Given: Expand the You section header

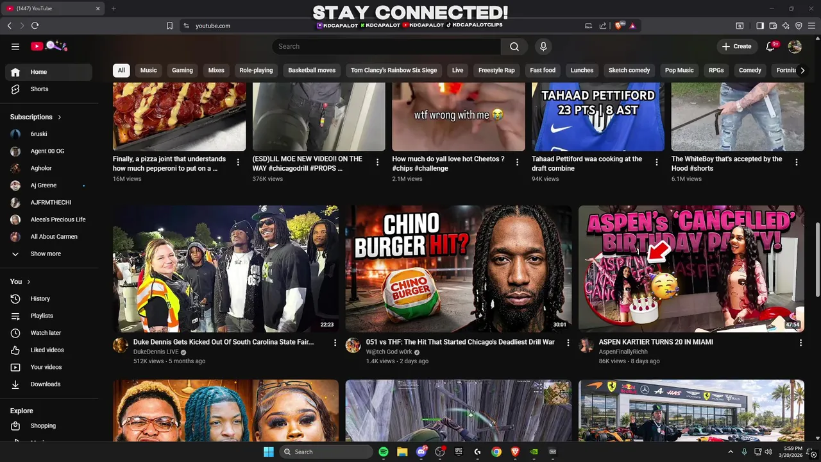Looking at the screenshot, I should point(21,282).
